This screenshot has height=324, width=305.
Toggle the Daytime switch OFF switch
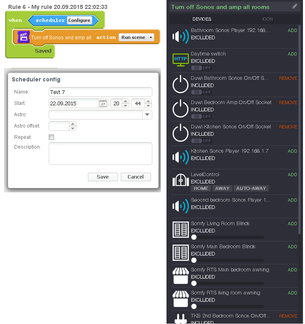click(x=201, y=68)
